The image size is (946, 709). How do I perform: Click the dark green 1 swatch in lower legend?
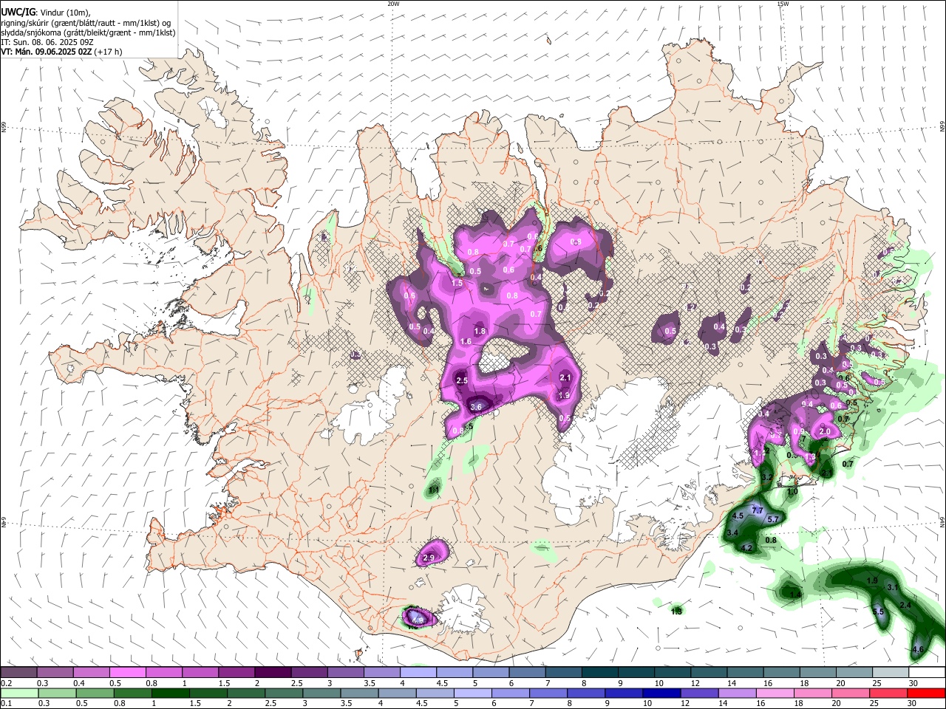pos(170,693)
